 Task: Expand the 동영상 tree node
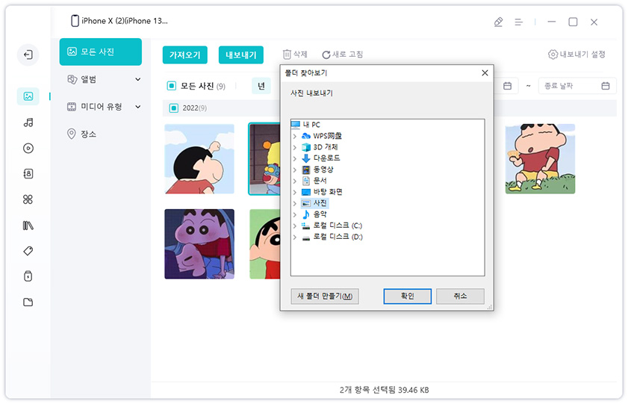[x=295, y=170]
